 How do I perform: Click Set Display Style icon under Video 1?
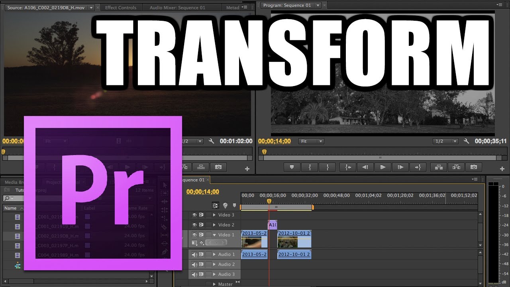coord(194,242)
